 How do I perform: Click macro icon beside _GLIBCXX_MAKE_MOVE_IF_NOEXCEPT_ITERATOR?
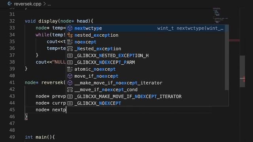pos(70,96)
